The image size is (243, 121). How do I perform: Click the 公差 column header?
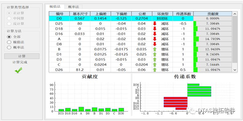pyautogui.click(x=142, y=14)
